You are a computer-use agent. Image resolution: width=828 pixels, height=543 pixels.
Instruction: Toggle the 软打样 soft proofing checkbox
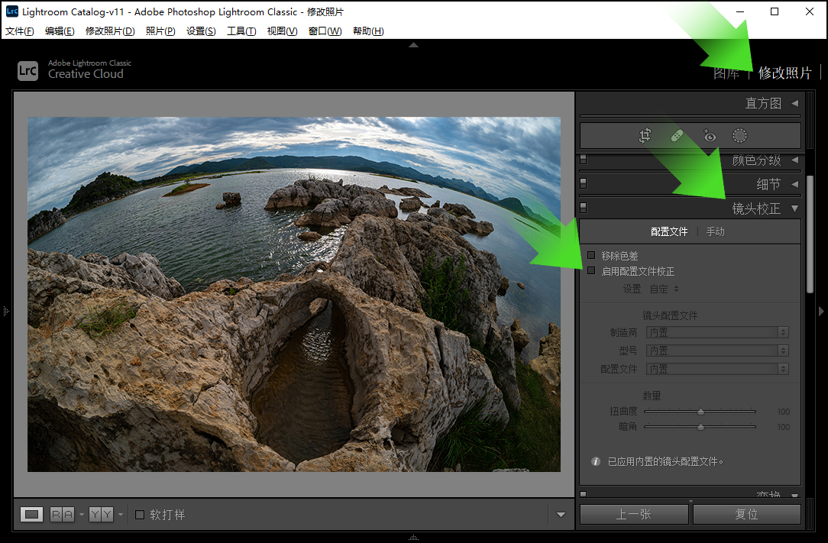tap(140, 515)
